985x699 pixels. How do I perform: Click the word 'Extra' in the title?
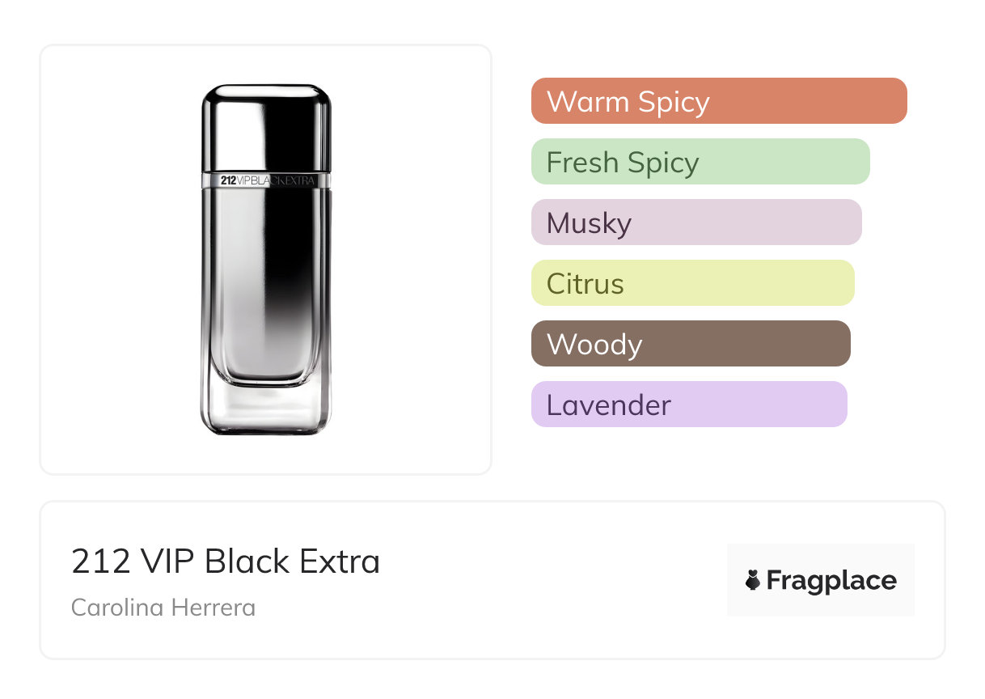coord(340,562)
